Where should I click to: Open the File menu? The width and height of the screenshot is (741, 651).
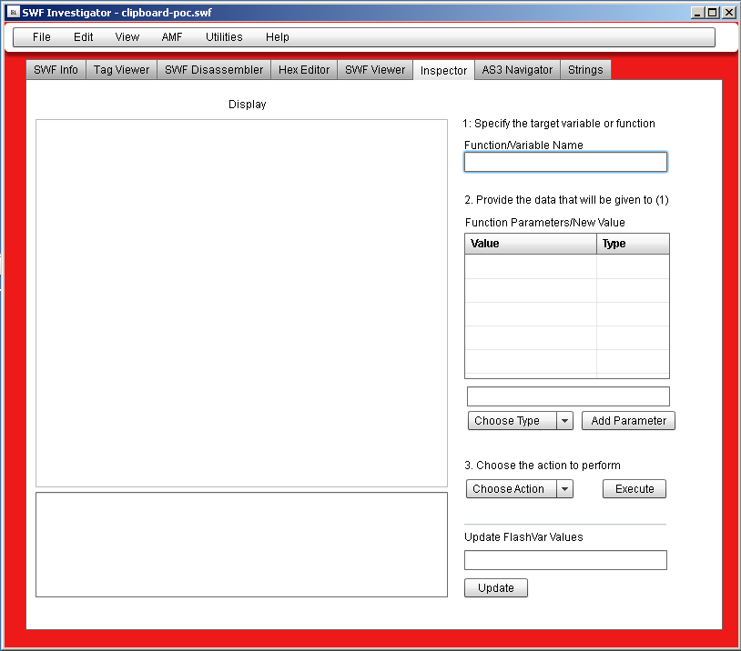pos(42,37)
